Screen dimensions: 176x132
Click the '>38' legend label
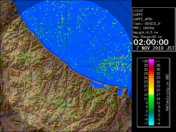coord(145,61)
